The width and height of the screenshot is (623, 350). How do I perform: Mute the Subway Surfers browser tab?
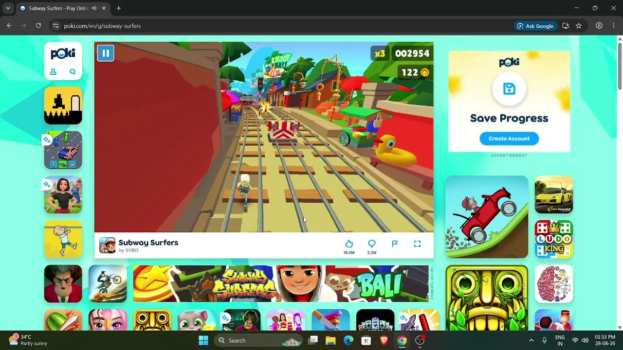[x=94, y=8]
